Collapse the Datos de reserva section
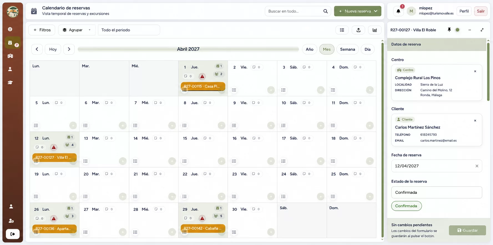The image size is (493, 245). [437, 44]
